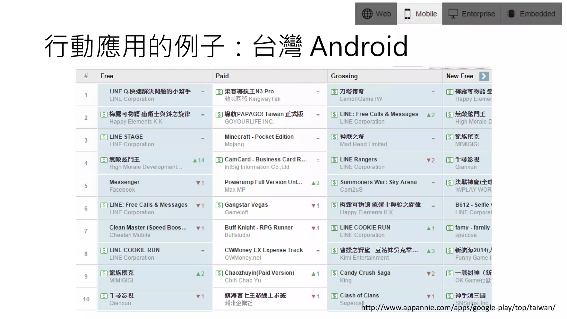567x319 pixels.
Task: Open LINE COOKIE RUN in Free column
Action: point(135,250)
